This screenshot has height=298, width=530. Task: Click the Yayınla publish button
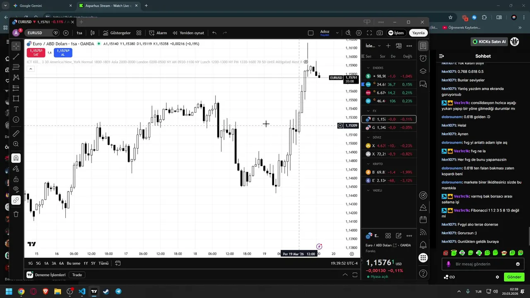(418, 33)
